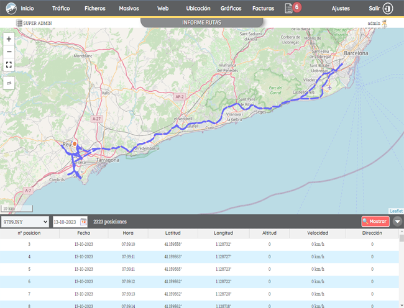
Task: Activate the map measure ruler tool
Action: [x=9, y=83]
